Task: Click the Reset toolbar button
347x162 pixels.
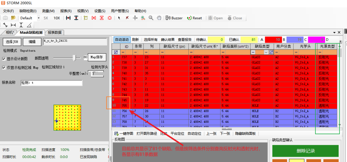Action: point(194,18)
